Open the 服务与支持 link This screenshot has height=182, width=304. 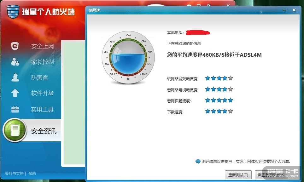[14, 173]
